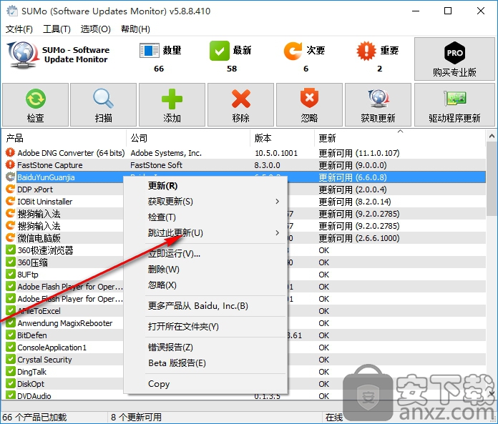Image resolution: width=498 pixels, height=424 pixels.
Task: Click the green check icon beside DingTalk
Action: [11, 372]
